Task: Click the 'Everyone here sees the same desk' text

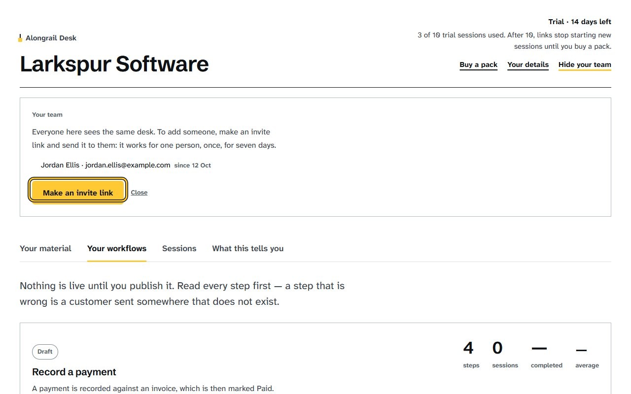Action: point(154,139)
